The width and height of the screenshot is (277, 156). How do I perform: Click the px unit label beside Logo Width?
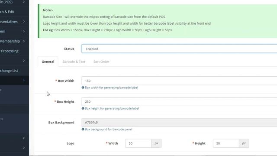point(156,143)
